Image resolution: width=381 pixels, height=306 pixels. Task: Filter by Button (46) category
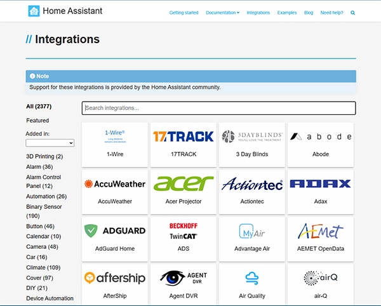(40, 227)
